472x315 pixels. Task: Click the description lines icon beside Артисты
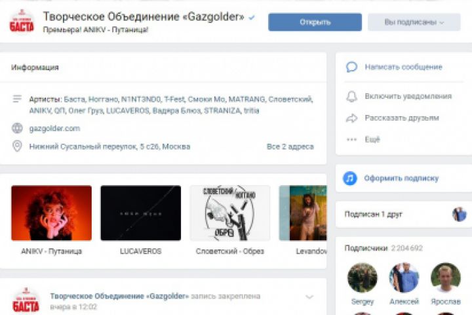coord(17,99)
